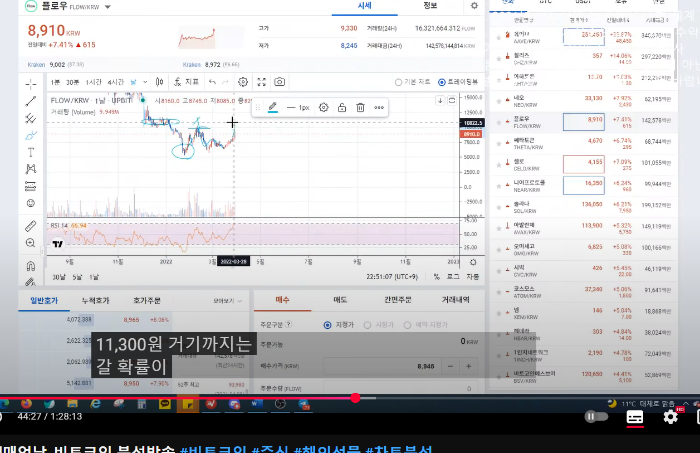Open the 호가주문 tab
This screenshot has height=453, width=700.
coord(146,301)
